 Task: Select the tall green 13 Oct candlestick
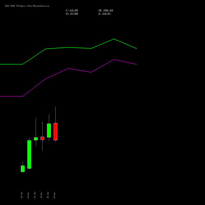tap(29, 155)
